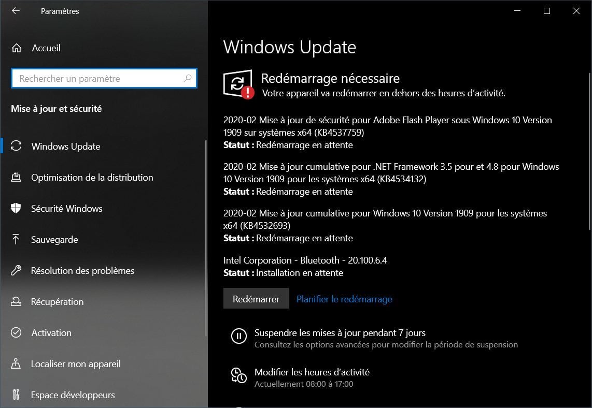Click the Windows Update sync icon in sidebar
Image resolution: width=592 pixels, height=408 pixels.
click(16, 146)
